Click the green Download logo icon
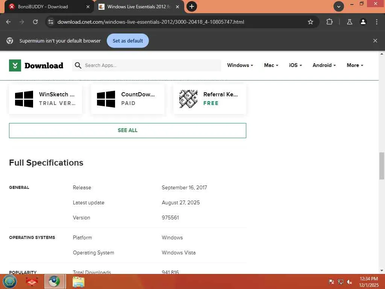 coord(15,65)
